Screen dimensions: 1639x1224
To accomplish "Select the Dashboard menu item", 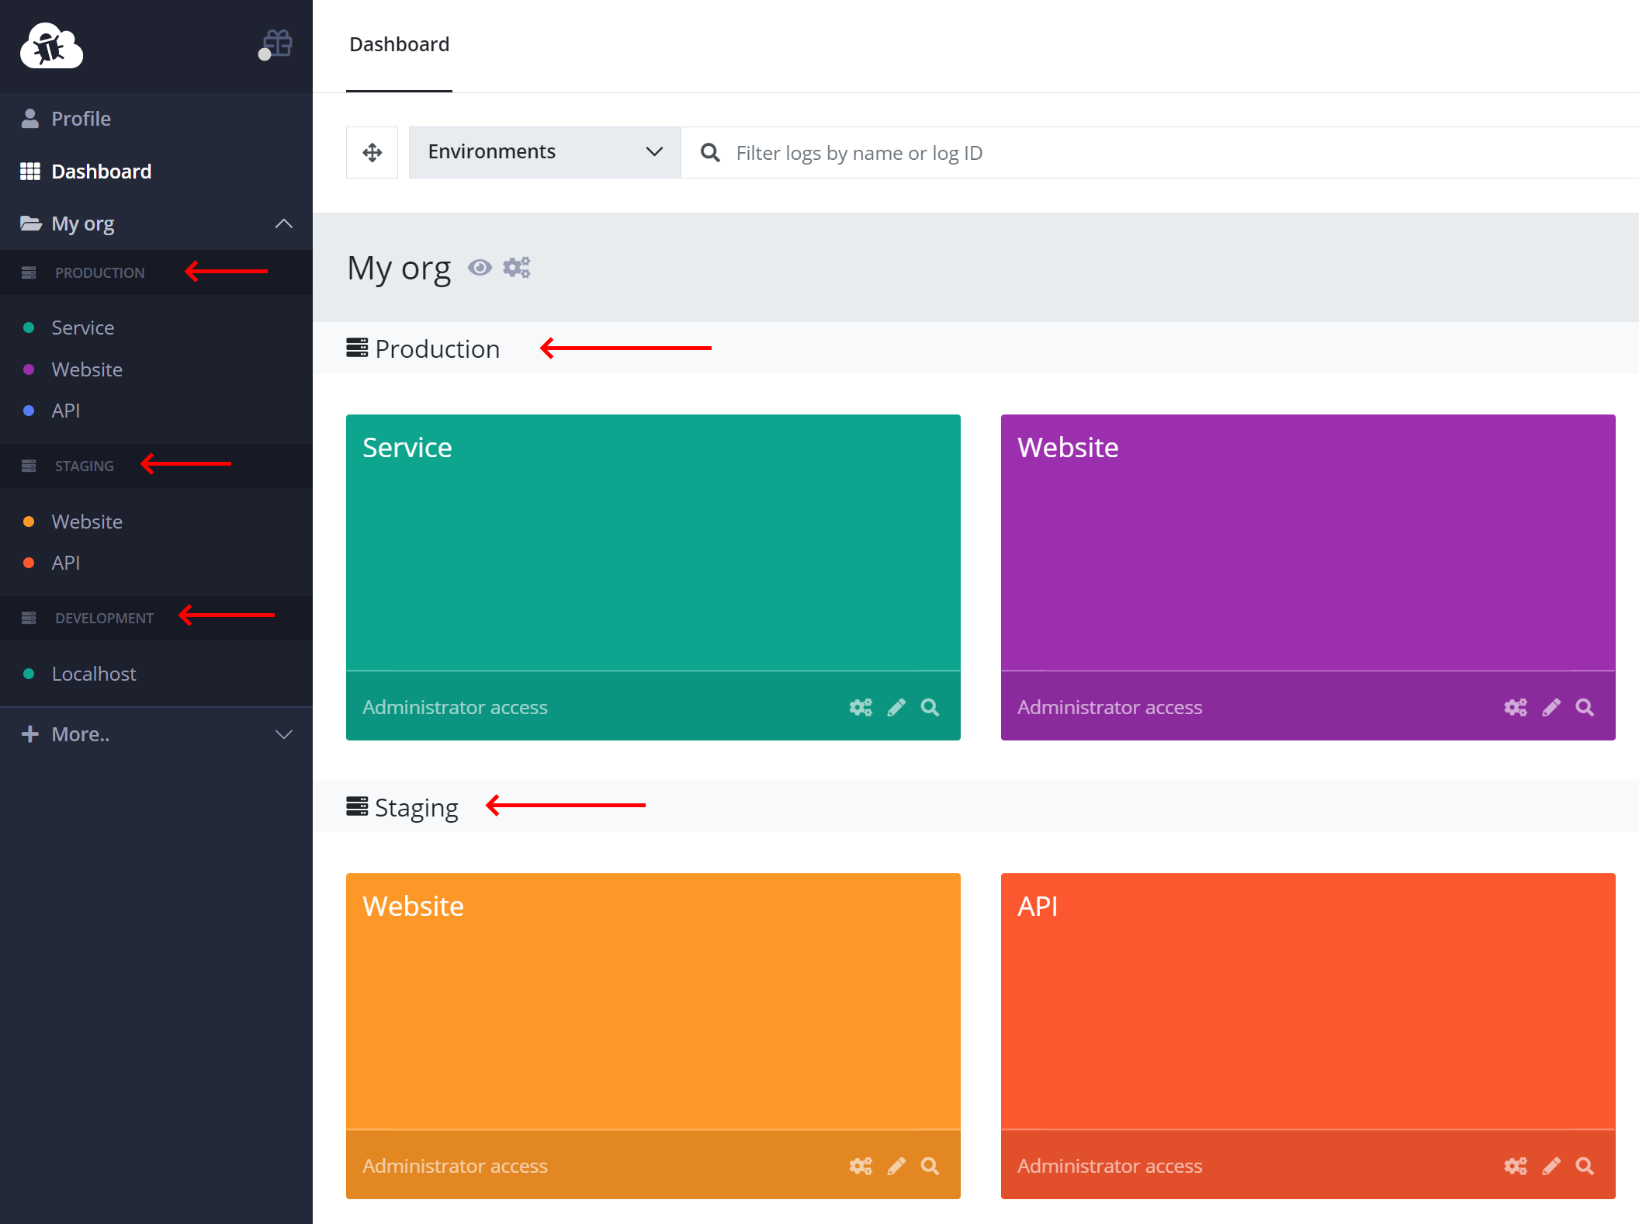I will point(100,170).
